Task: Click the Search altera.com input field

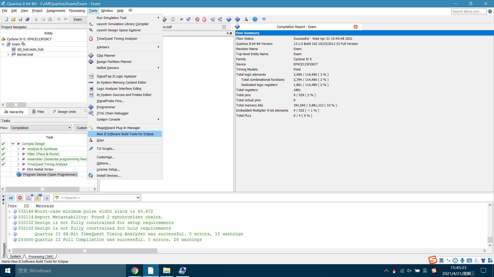Action: pyautogui.click(x=469, y=11)
